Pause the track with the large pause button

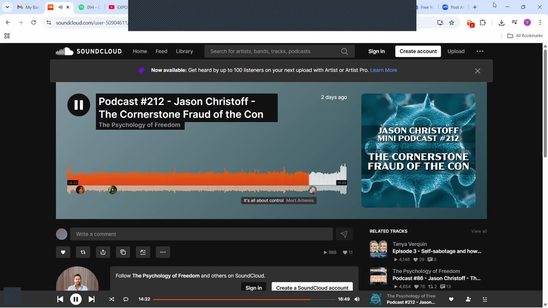click(79, 105)
